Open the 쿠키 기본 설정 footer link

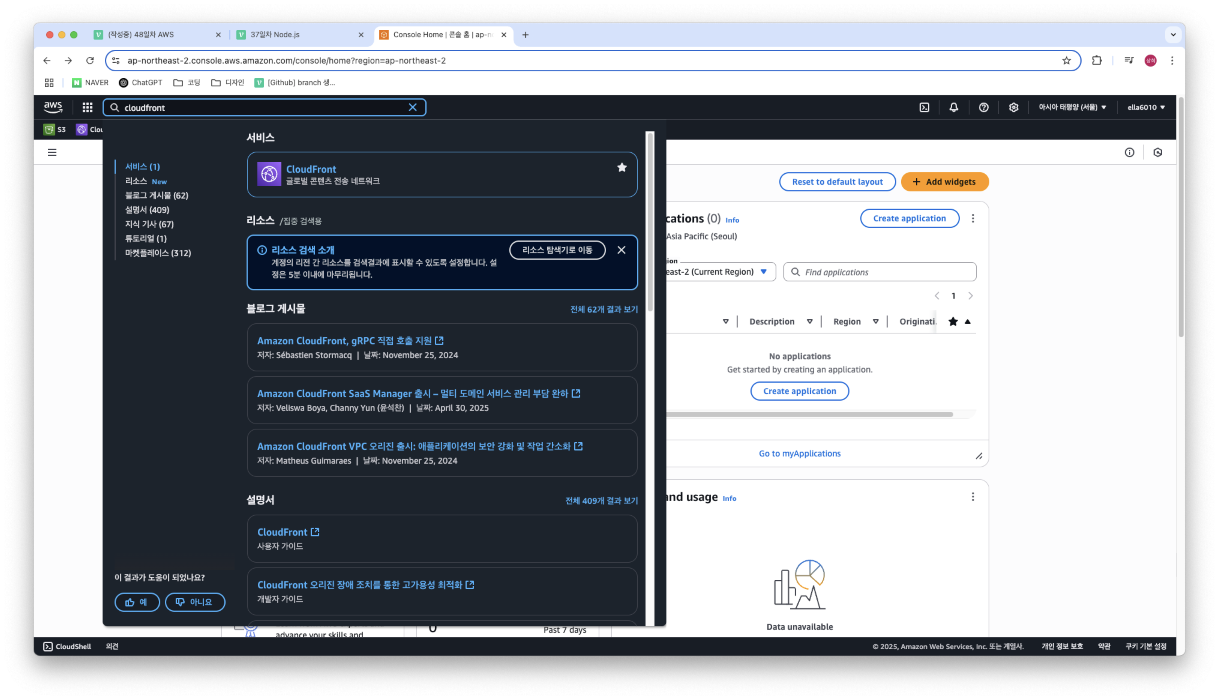(x=1146, y=646)
